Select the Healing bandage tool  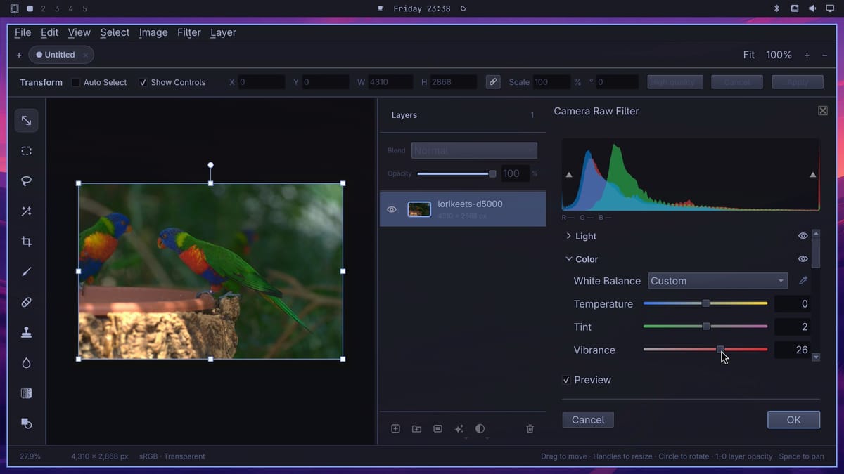pos(26,302)
